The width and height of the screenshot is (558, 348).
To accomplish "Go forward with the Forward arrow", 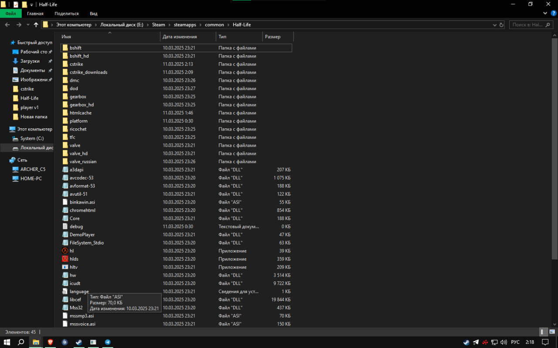I will pos(19,25).
